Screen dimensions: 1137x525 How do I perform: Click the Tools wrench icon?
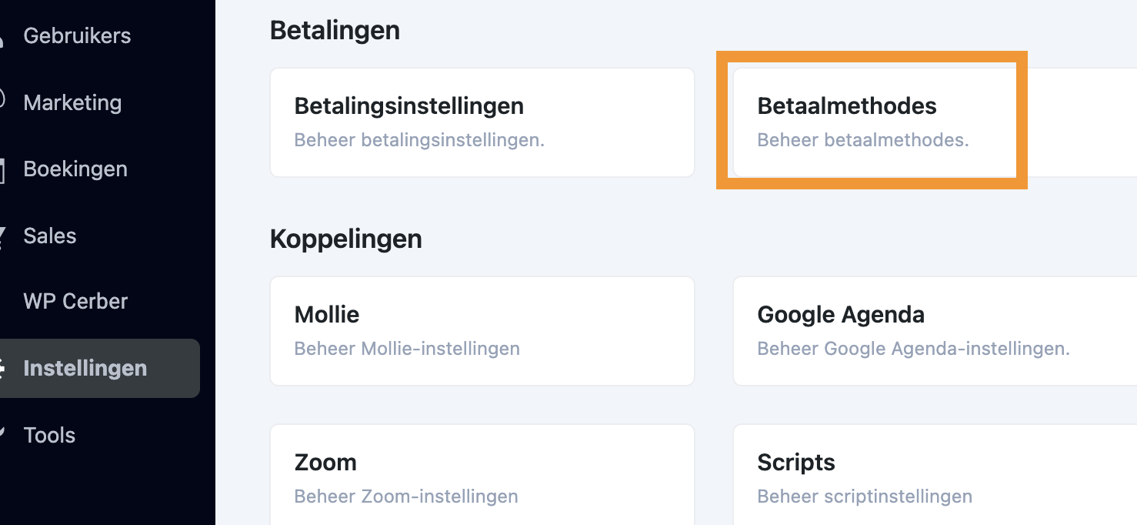[2, 435]
